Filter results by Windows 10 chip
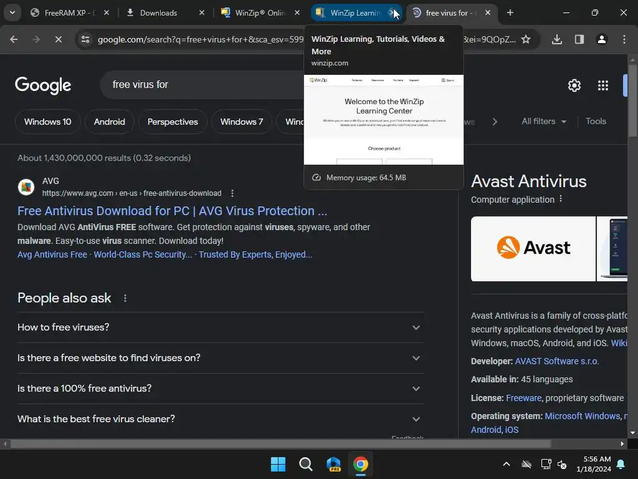The image size is (638, 479). coord(47,122)
